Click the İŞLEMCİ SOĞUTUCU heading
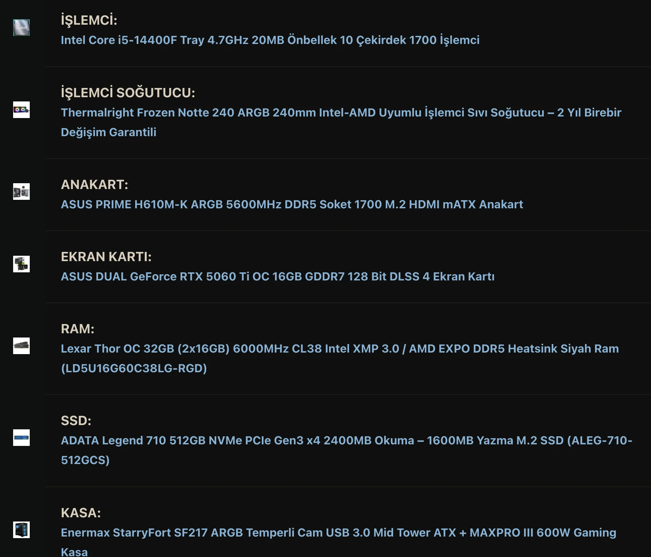651x557 pixels. (x=128, y=93)
